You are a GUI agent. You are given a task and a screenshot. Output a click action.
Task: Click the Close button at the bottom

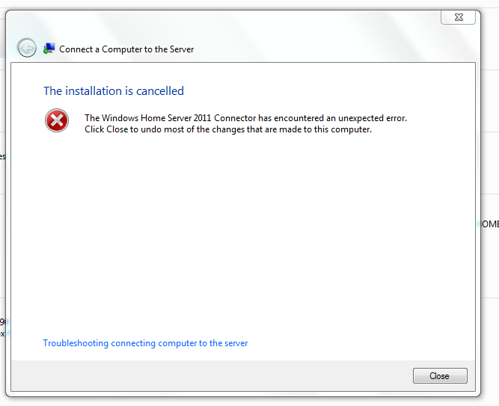(x=440, y=376)
